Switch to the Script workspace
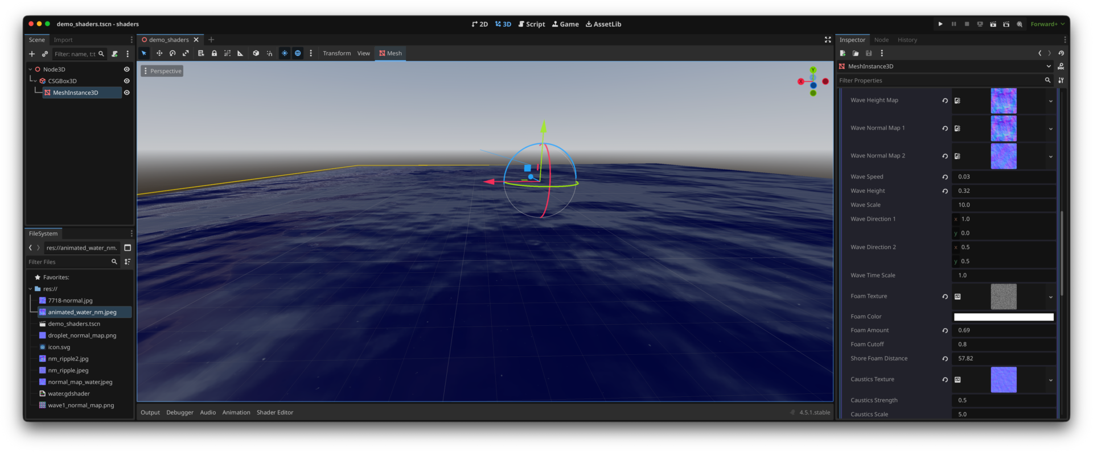 click(x=532, y=24)
